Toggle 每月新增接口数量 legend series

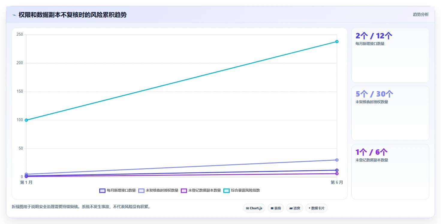(118, 190)
